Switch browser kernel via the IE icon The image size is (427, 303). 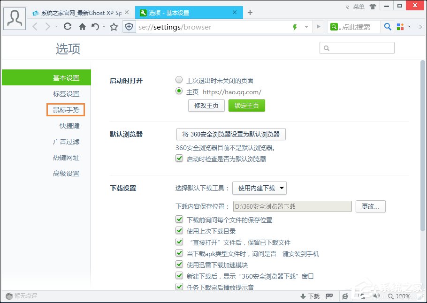345,296
